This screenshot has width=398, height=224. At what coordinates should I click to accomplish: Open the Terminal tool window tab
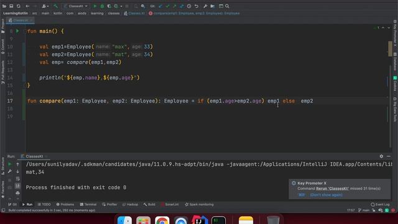point(88,205)
